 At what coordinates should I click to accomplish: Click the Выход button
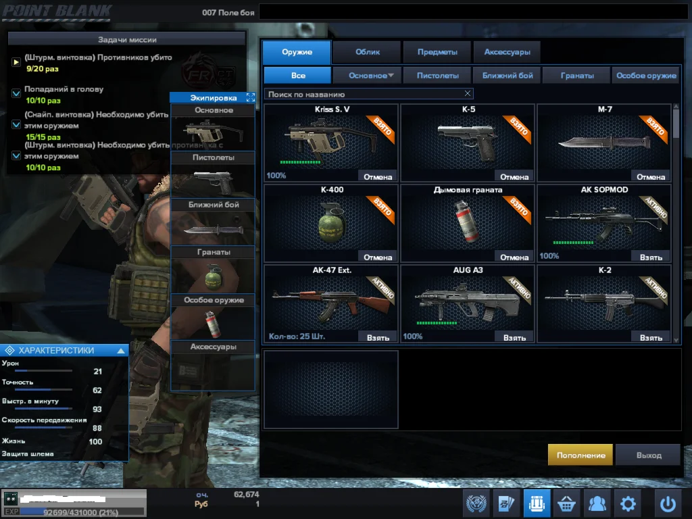point(648,455)
